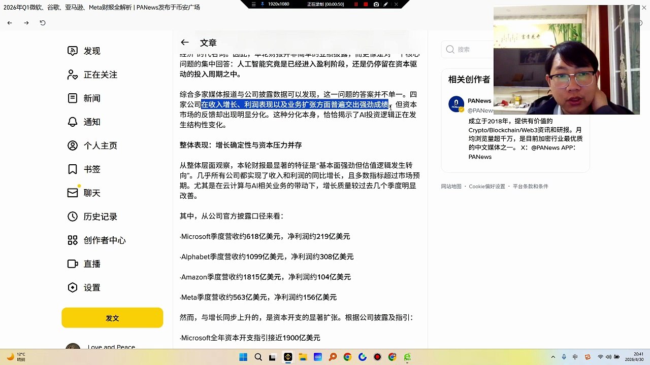Open 平台条款和条件 footer link
The width and height of the screenshot is (650, 365).
(x=530, y=187)
